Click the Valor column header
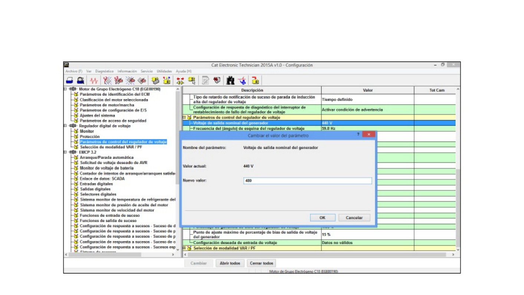This screenshot has height=295, width=524. click(x=368, y=90)
